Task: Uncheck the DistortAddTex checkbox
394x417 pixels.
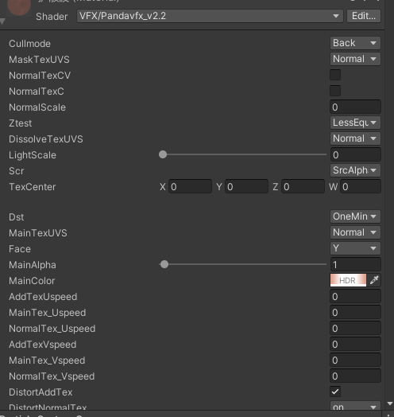Action: pos(335,392)
